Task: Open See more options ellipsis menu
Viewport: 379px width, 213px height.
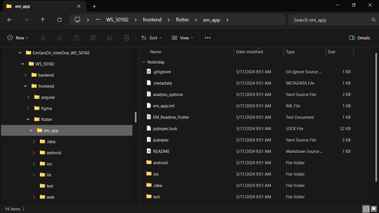Action: pyautogui.click(x=208, y=38)
